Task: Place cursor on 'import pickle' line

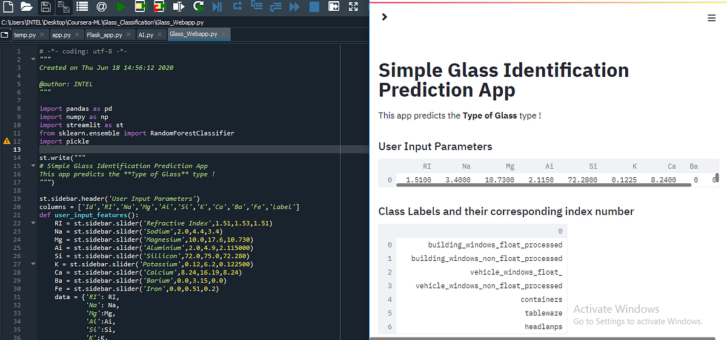Action: 64,141
